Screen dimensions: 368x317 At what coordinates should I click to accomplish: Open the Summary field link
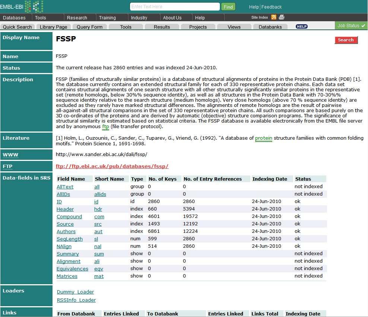pos(68,254)
